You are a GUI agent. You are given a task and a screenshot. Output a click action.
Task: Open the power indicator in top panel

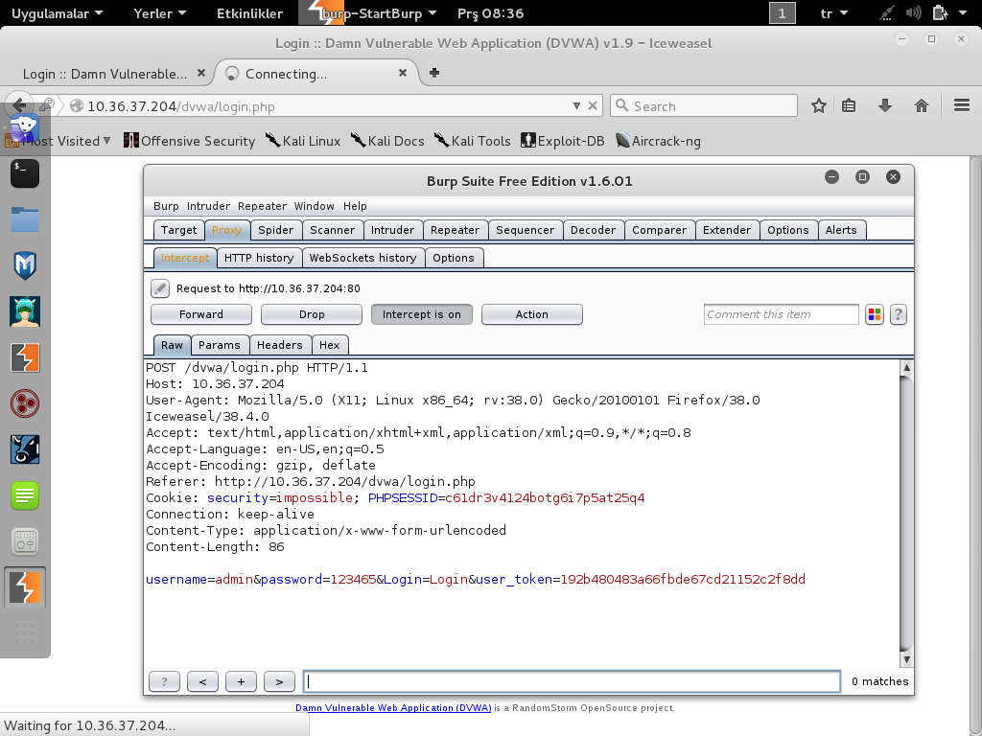(x=940, y=13)
